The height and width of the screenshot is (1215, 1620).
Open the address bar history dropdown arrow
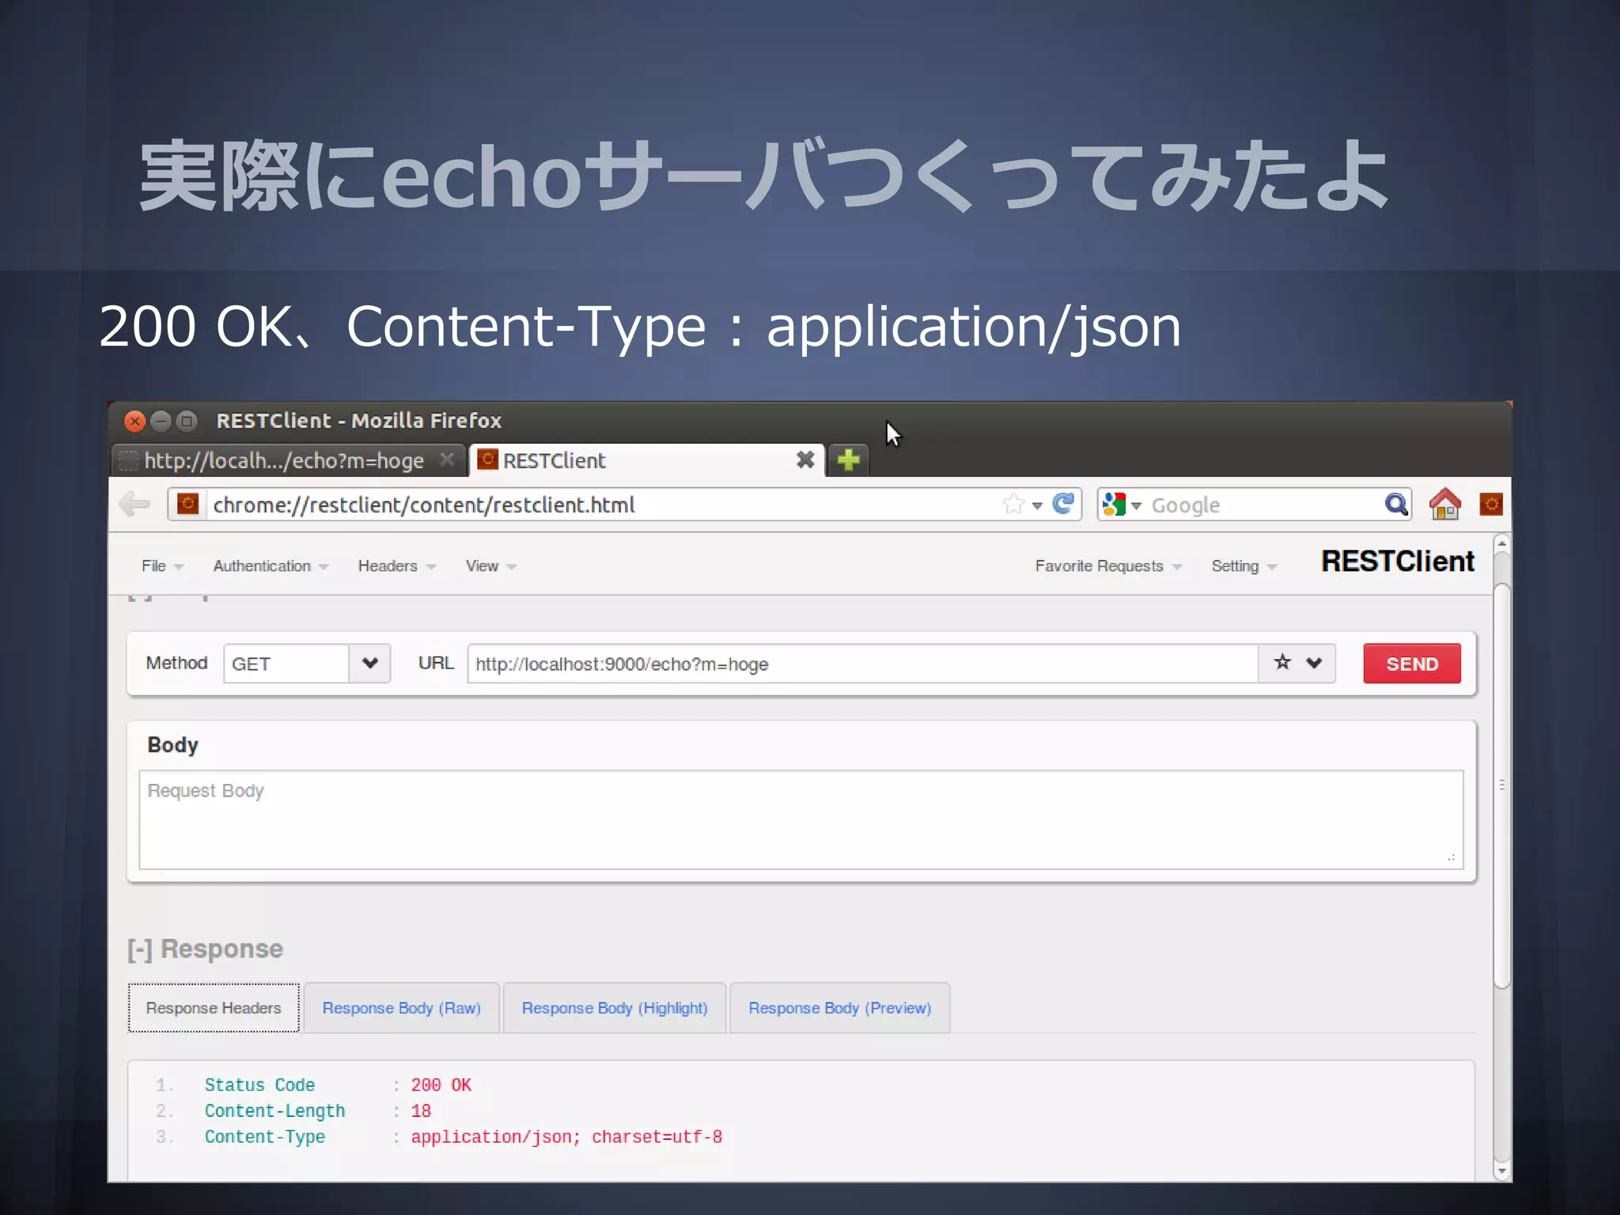[1037, 505]
